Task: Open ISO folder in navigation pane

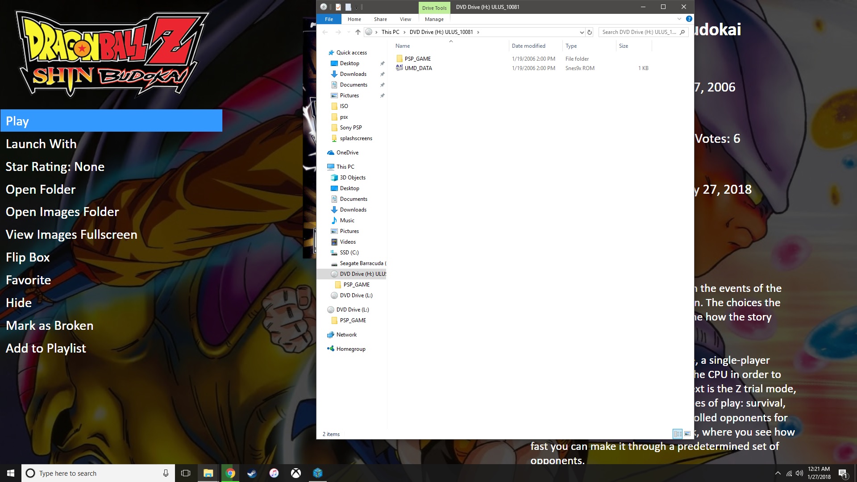Action: 344,106
